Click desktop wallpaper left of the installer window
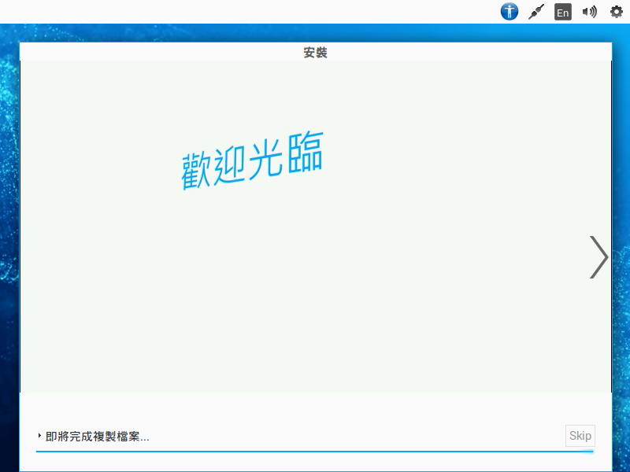 click(x=9, y=236)
